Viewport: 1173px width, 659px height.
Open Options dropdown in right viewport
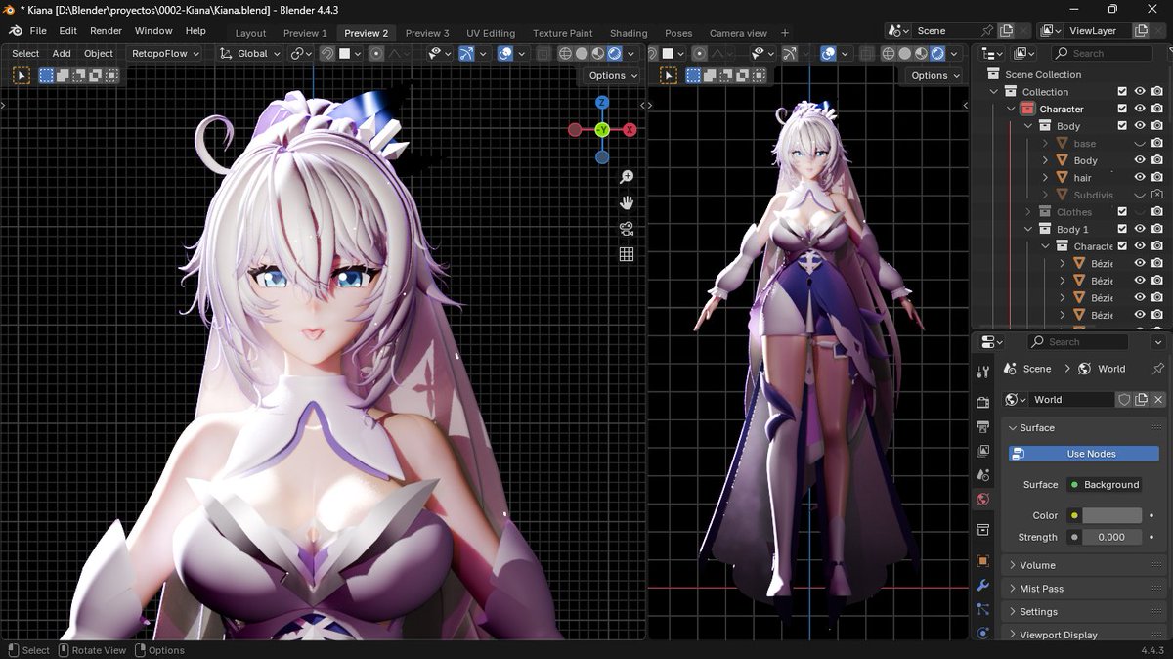coord(934,75)
